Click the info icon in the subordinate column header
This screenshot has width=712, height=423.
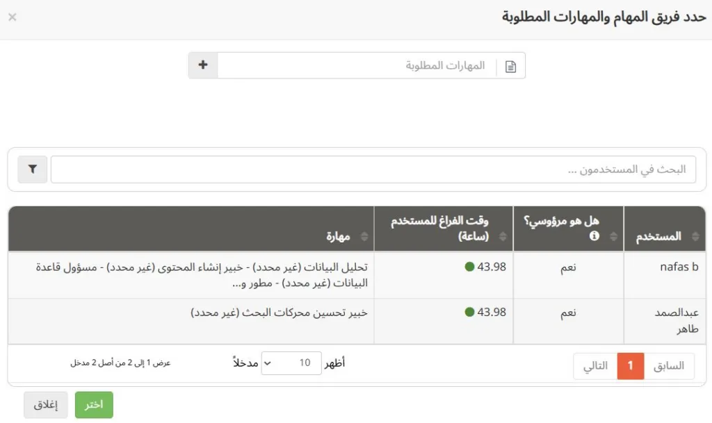tap(594, 236)
